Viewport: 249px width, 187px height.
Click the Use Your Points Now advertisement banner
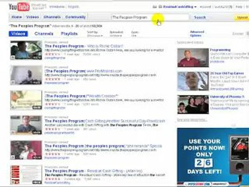tap(213, 157)
